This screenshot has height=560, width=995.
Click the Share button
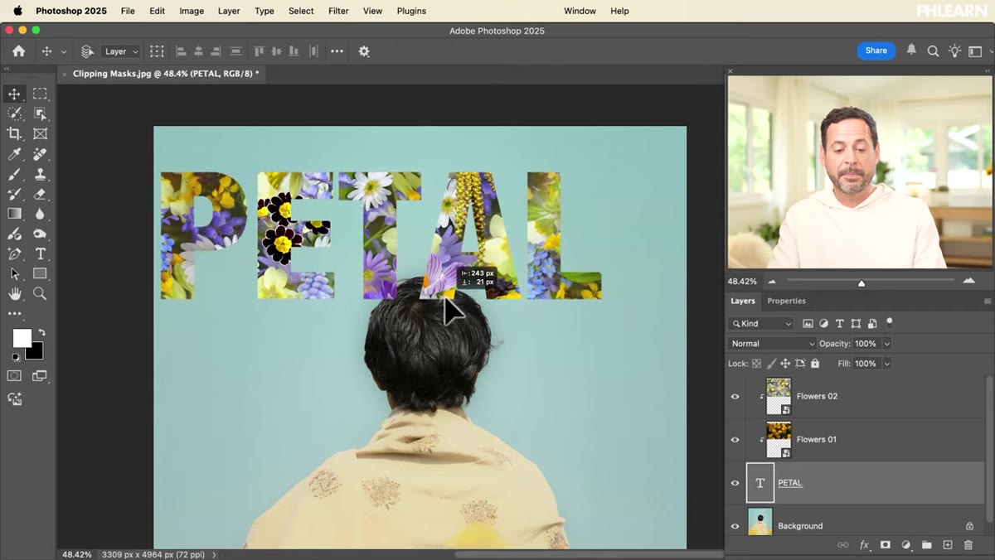(876, 51)
